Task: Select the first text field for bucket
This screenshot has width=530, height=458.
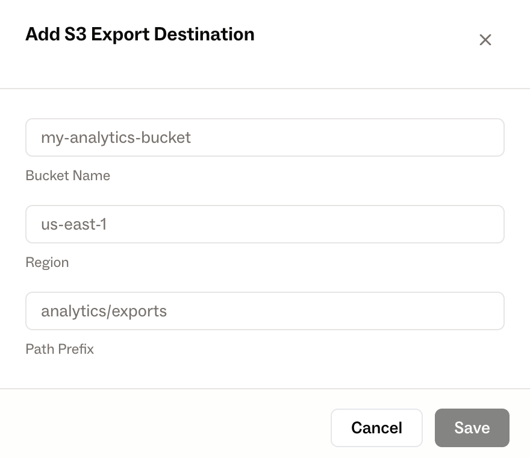Action: click(264, 137)
